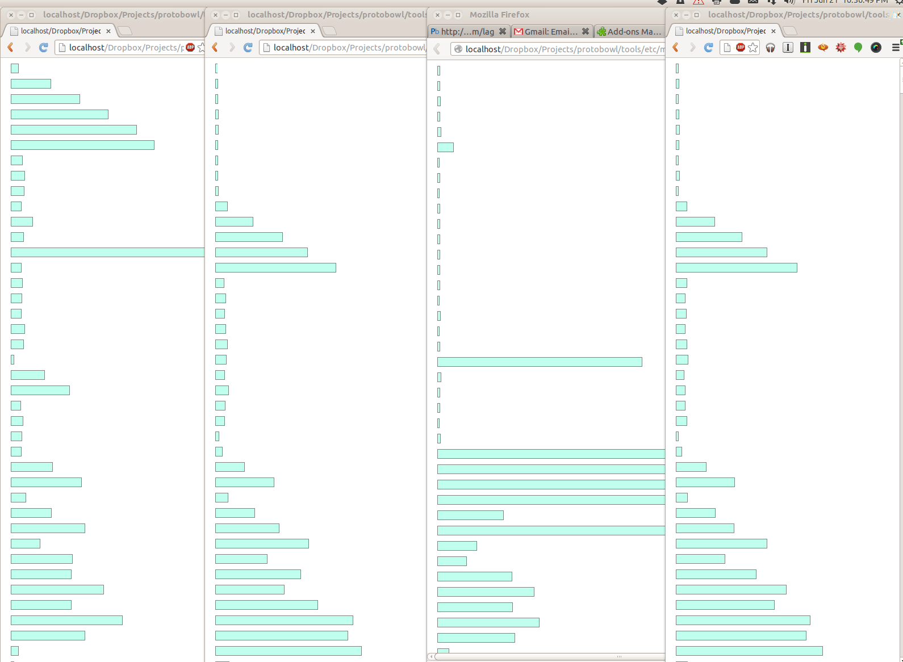This screenshot has height=662, width=903.
Task: Click page info icon in second Chrome address bar
Action: (x=266, y=48)
